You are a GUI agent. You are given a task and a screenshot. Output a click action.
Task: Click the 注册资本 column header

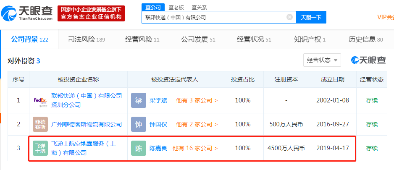tap(286, 79)
